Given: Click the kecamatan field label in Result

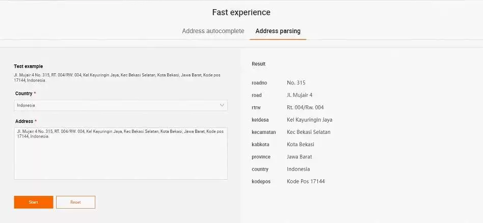Looking at the screenshot, I should (x=263, y=132).
